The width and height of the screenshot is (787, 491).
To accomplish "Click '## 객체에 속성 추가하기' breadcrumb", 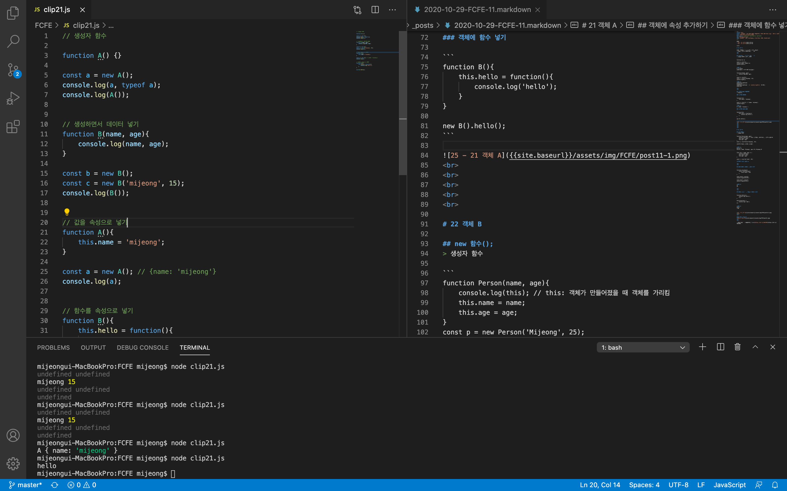I will pyautogui.click(x=667, y=25).
